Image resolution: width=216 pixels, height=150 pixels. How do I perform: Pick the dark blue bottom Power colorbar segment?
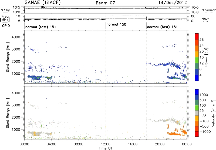tap(197, 78)
